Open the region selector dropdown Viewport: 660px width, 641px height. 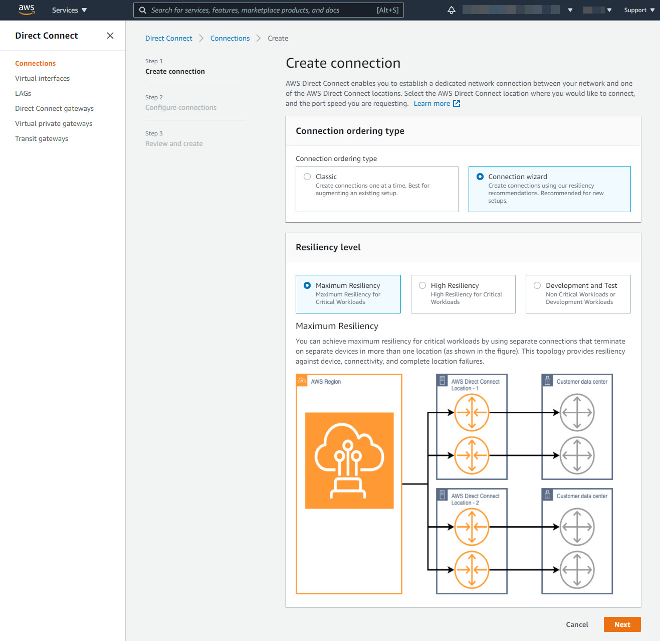click(x=598, y=10)
